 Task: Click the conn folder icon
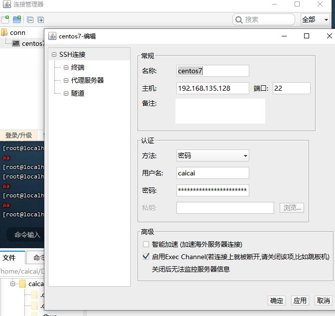coord(4,32)
